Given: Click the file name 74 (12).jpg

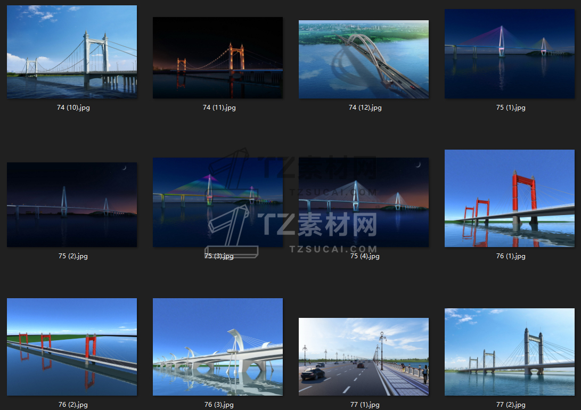Looking at the screenshot, I should (365, 108).
